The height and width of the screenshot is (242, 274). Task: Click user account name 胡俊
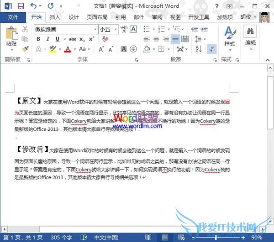coord(246,17)
